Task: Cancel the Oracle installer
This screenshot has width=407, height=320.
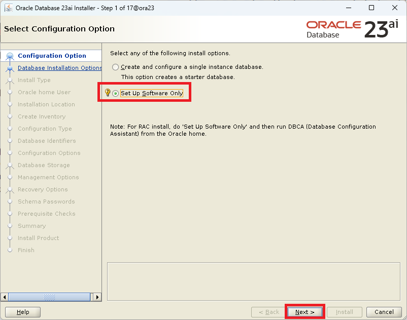Action: click(x=384, y=312)
